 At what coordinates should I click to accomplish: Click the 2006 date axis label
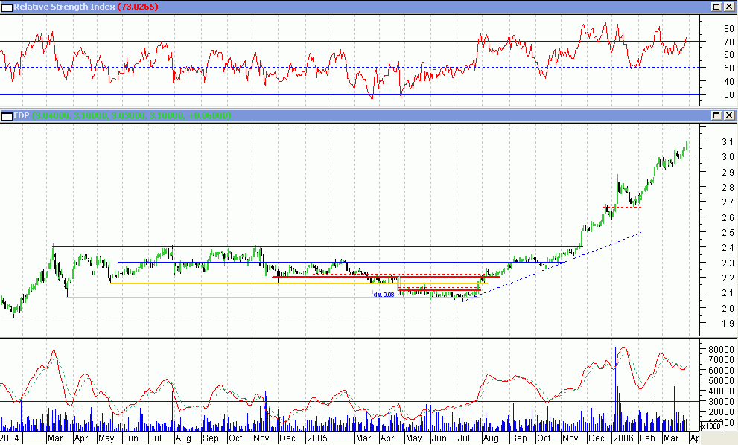[623, 438]
